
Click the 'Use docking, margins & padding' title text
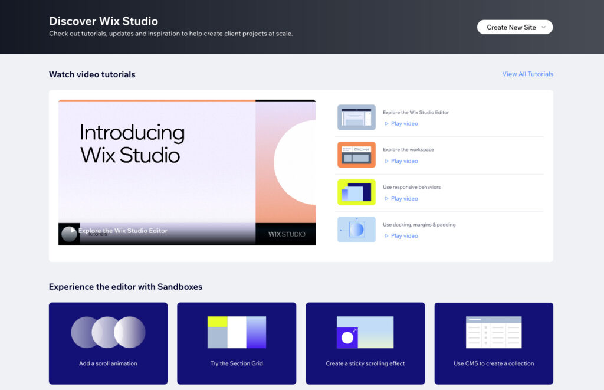(419, 224)
